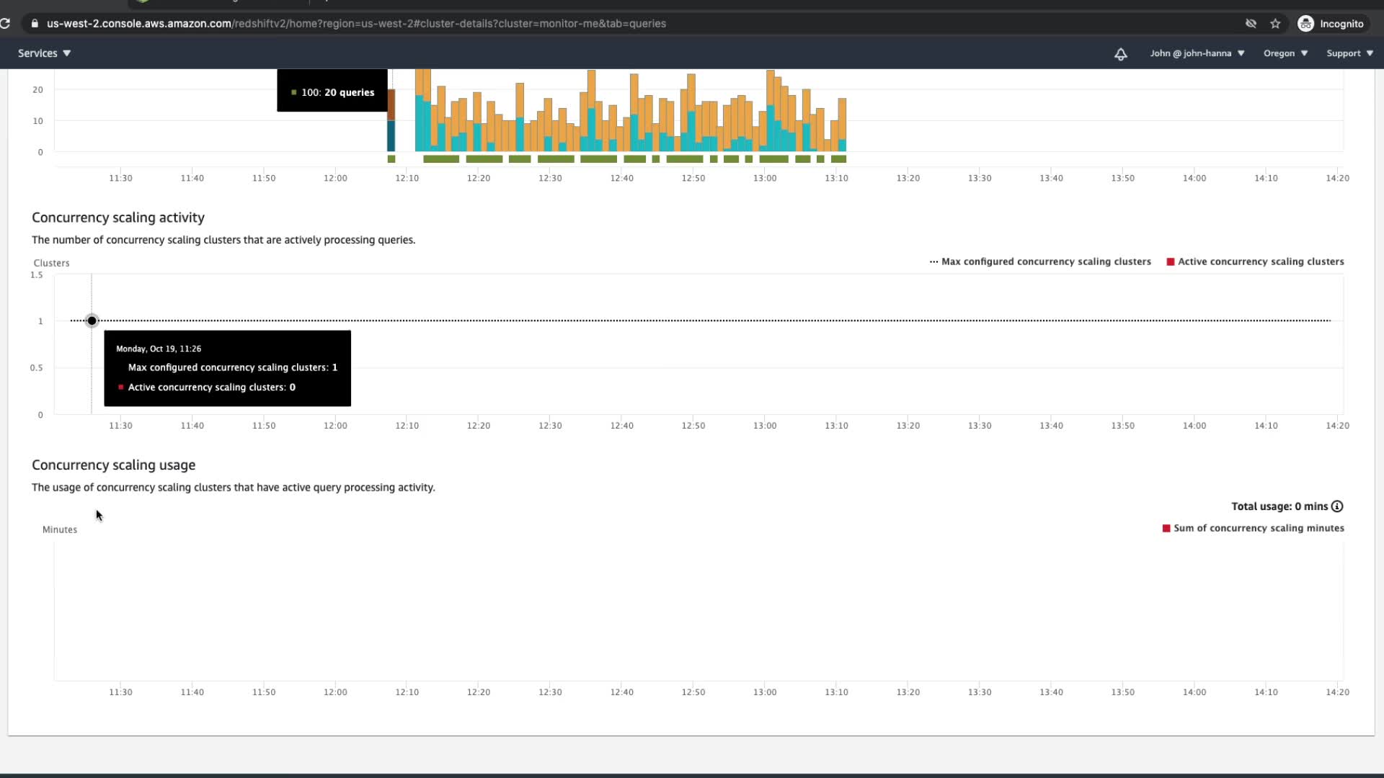Screen dimensions: 1384x778
Task: Click the Concurrency scaling activity heading
Action: (x=118, y=218)
